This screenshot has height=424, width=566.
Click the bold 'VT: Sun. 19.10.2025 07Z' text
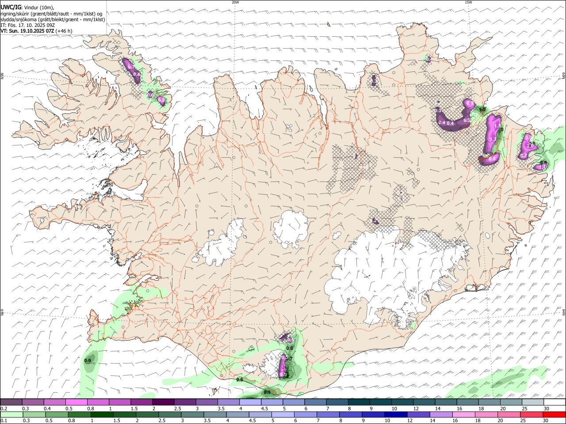point(27,31)
